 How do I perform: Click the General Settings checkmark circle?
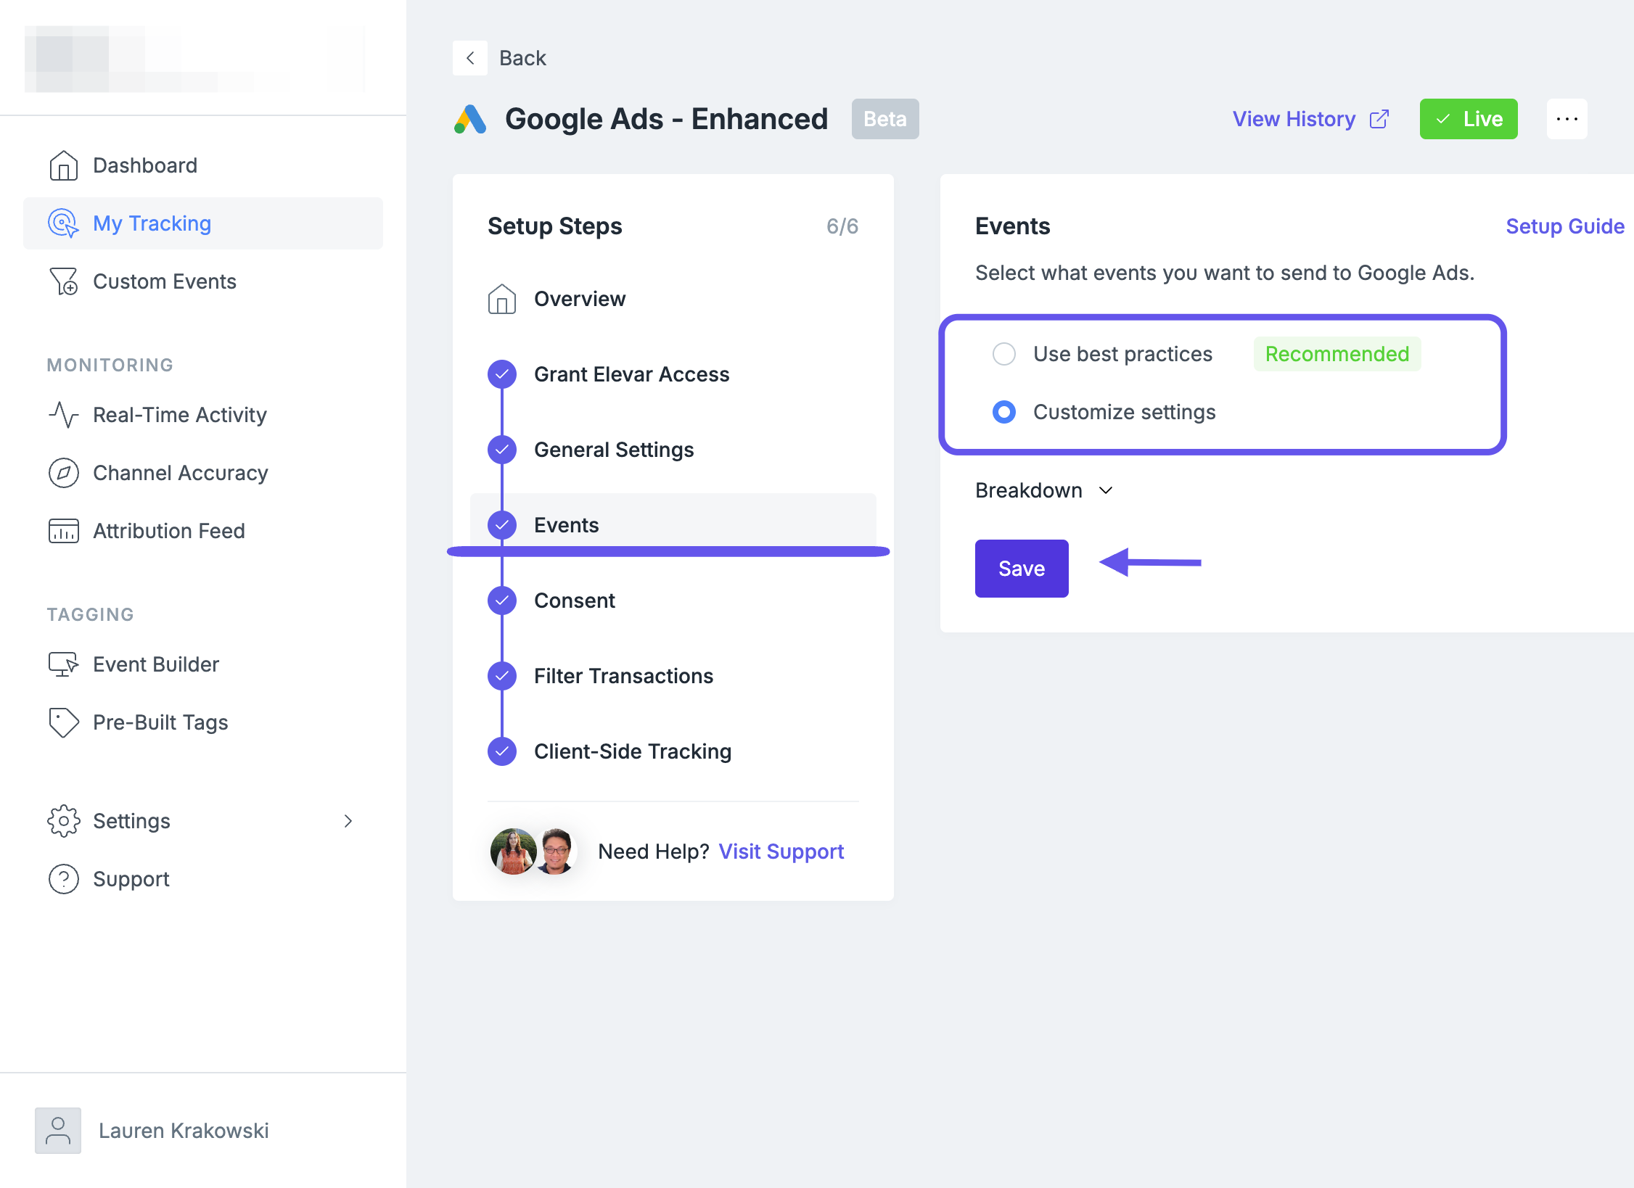tap(502, 450)
